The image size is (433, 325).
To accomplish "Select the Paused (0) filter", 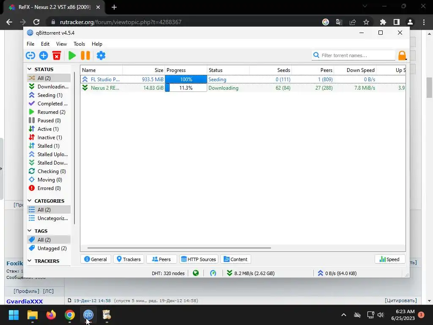I will pos(49,121).
